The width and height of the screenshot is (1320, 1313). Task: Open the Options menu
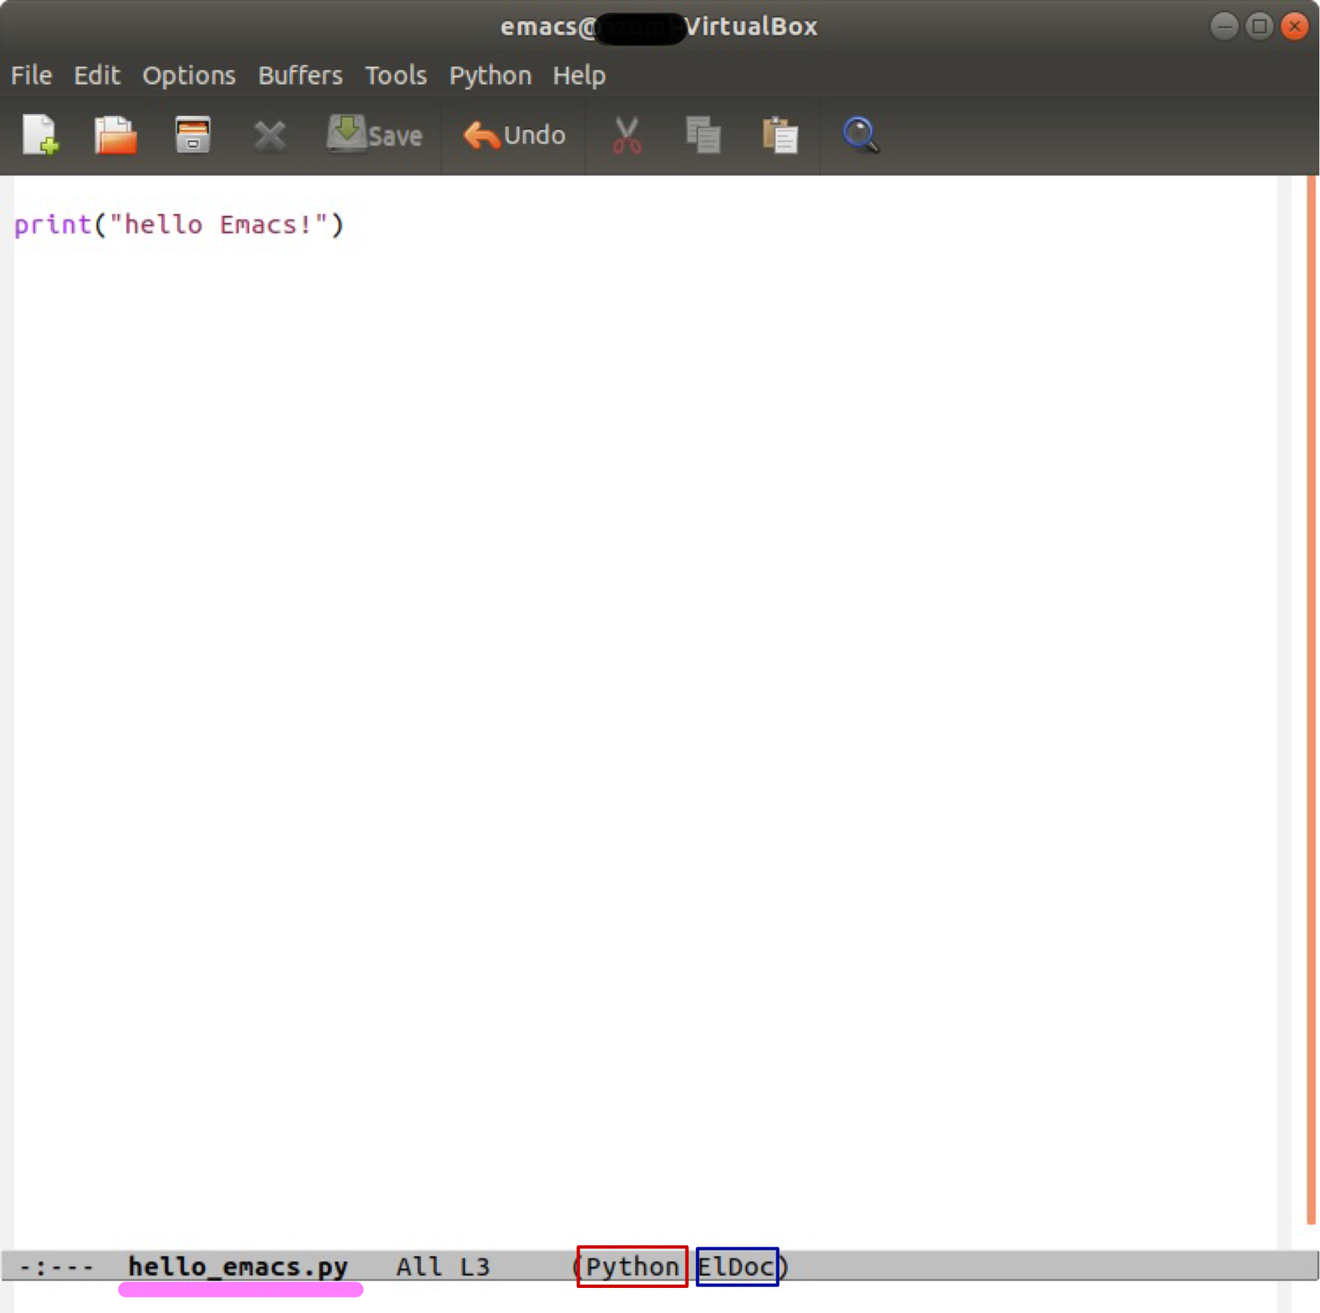189,75
